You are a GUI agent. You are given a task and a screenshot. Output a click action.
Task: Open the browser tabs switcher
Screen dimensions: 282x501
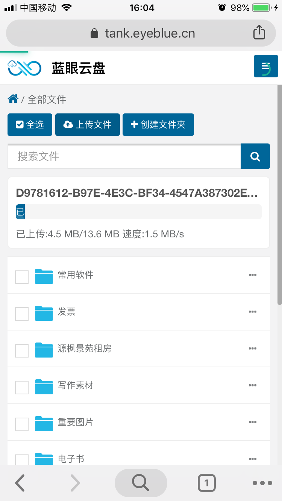(206, 483)
